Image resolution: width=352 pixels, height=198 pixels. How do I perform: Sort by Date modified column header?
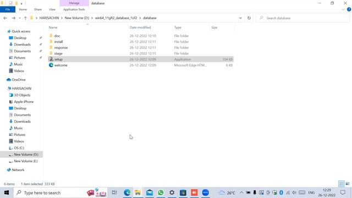point(140,28)
